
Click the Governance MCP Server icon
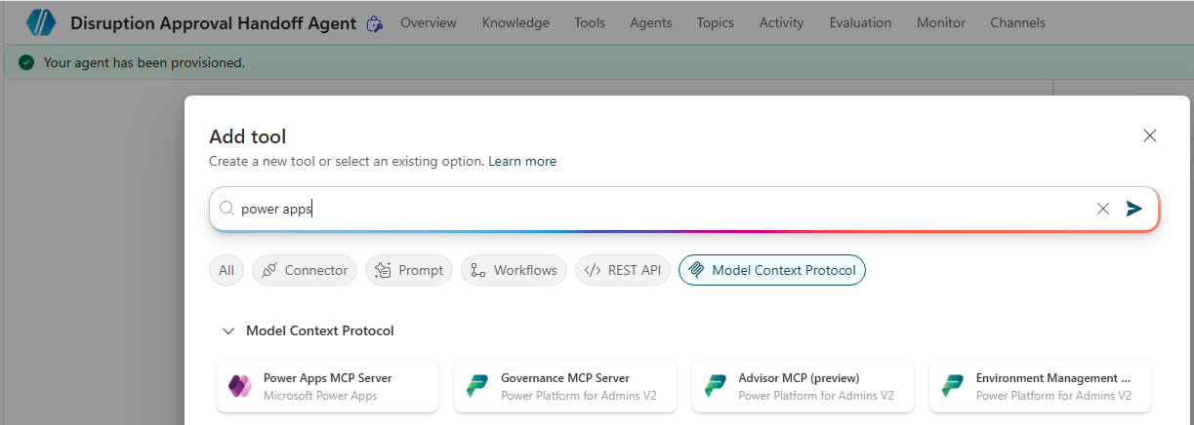click(x=477, y=386)
